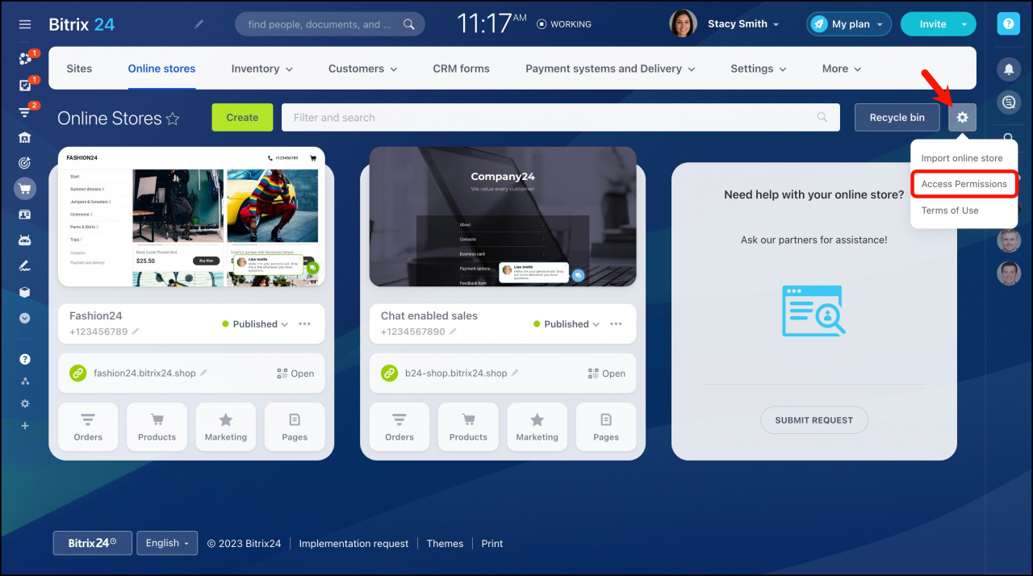Click the green link icon beside b24-shop.bitrix24.shop
This screenshot has height=576, width=1033.
(x=390, y=373)
